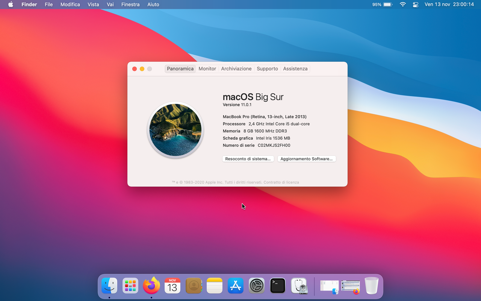Image resolution: width=481 pixels, height=301 pixels.
Task: Click the Wi-Fi status icon
Action: point(403,5)
